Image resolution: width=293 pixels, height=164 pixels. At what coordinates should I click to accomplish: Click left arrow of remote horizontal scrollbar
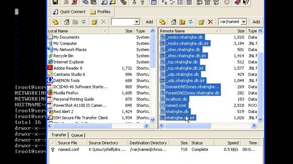162,126
